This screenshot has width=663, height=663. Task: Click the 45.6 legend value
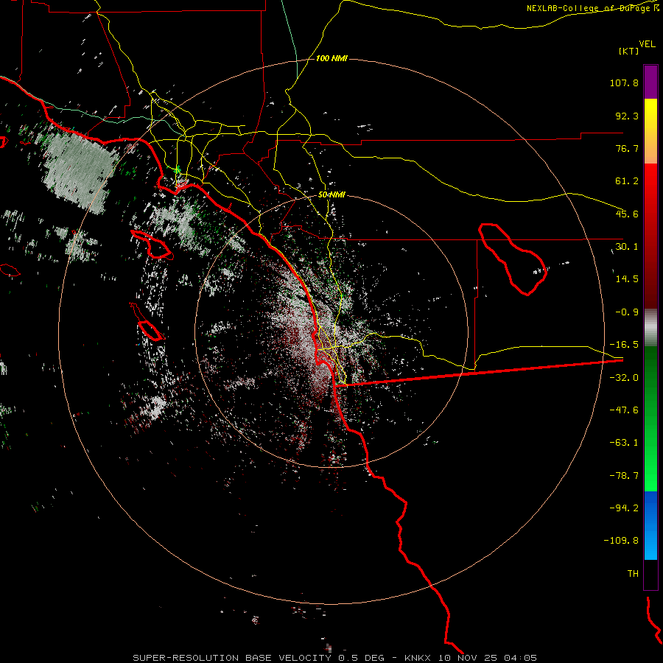627,214
